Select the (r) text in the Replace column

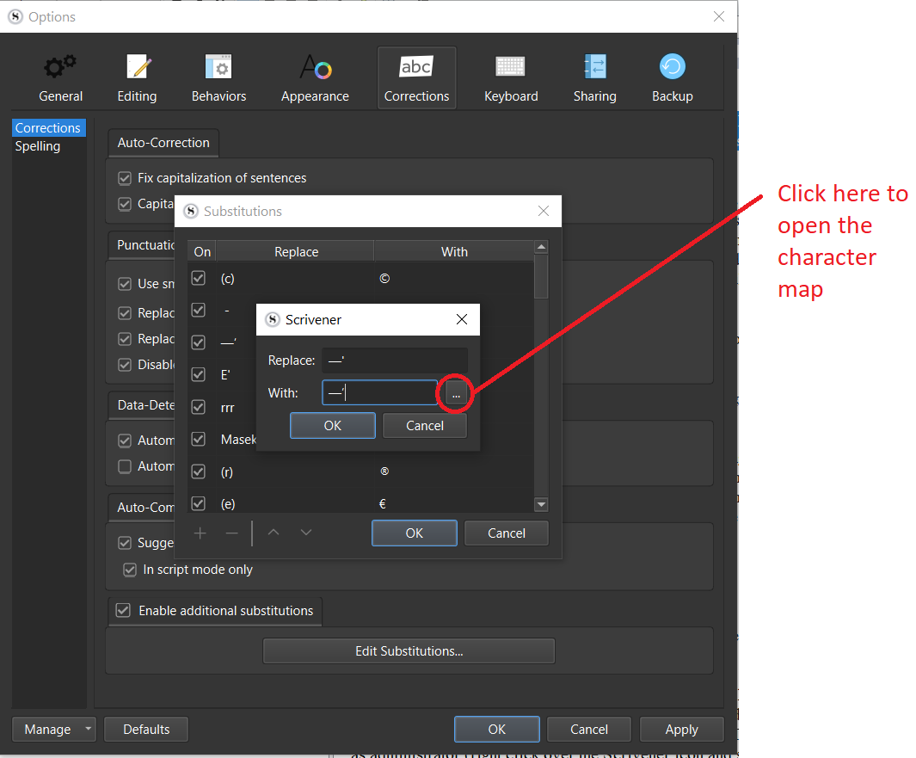pos(227,472)
